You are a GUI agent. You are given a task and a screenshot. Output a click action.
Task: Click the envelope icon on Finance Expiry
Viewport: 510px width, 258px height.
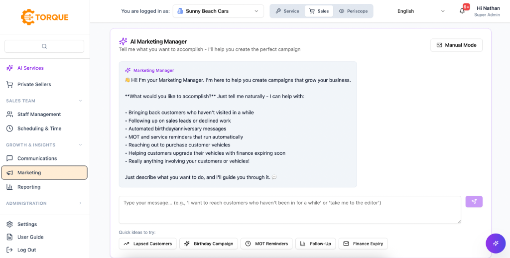(346, 244)
